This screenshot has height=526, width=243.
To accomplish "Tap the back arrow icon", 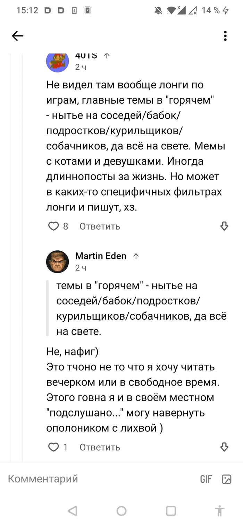I will coord(17,36).
